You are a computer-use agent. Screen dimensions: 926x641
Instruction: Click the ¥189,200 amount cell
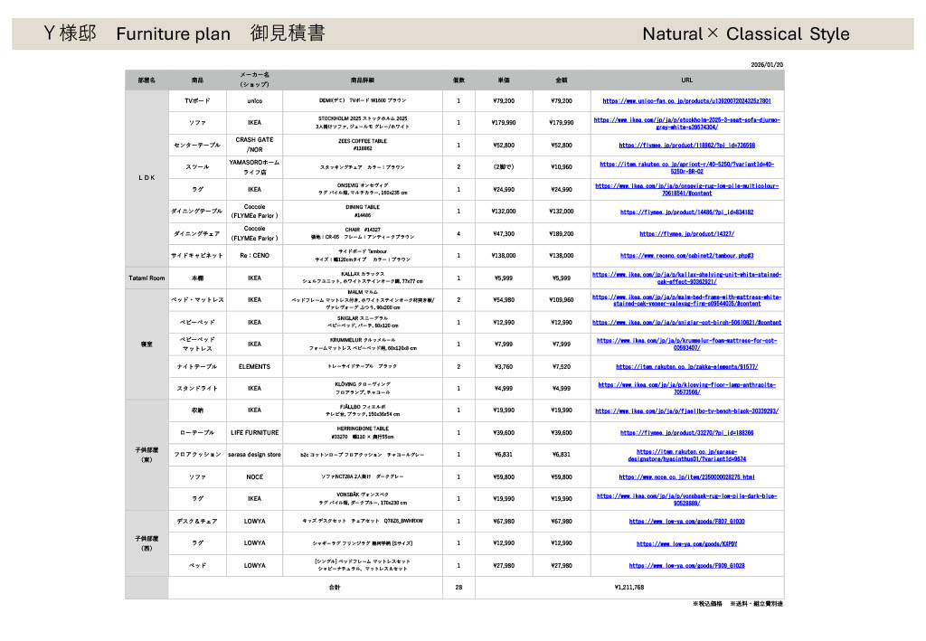[561, 234]
